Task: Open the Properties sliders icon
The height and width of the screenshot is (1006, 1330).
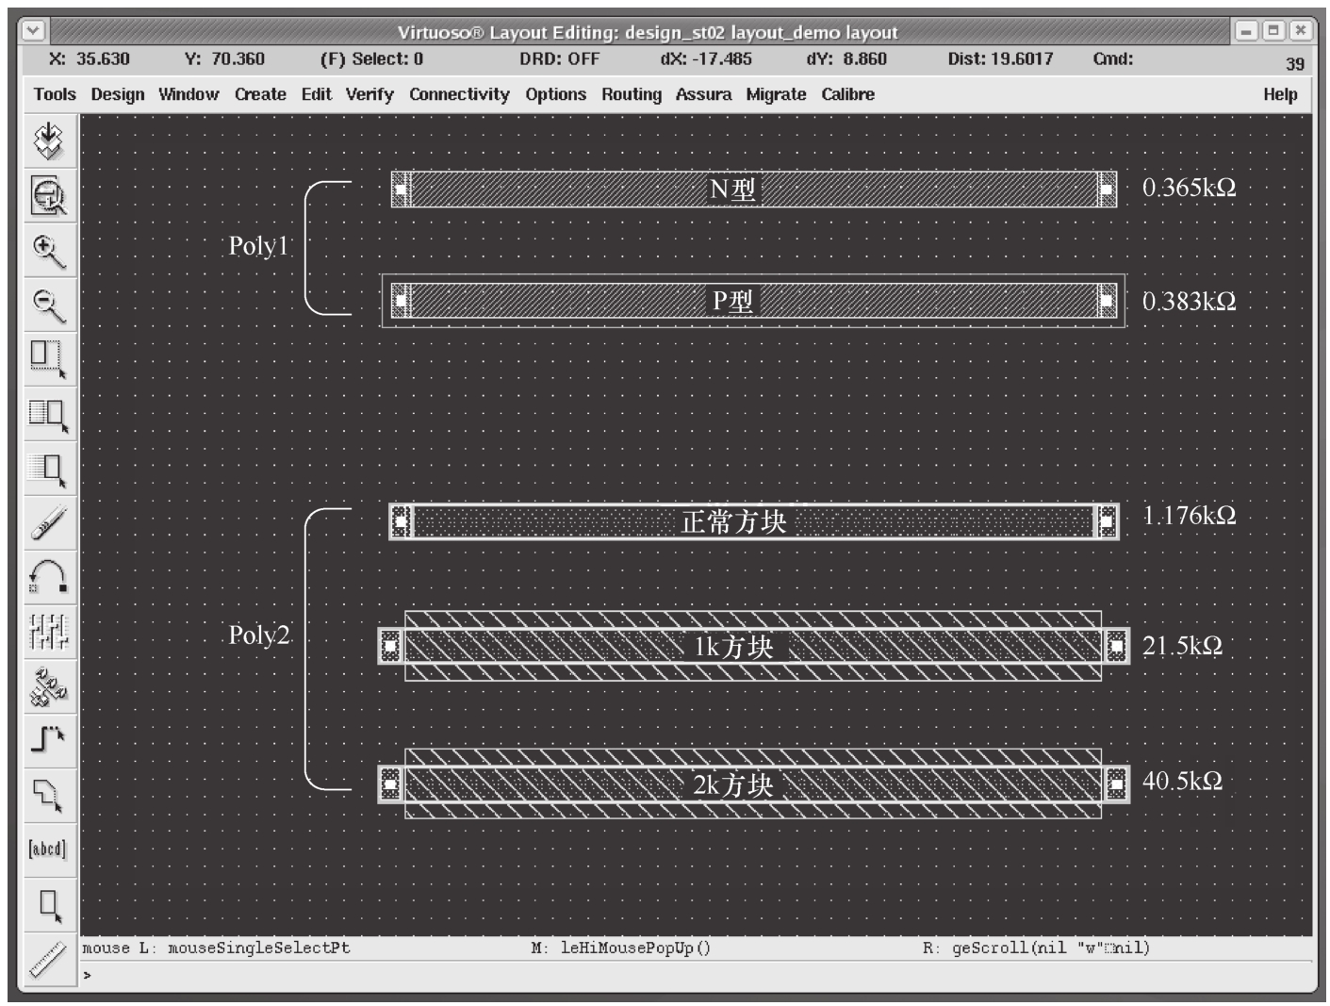Action: pos(49,632)
